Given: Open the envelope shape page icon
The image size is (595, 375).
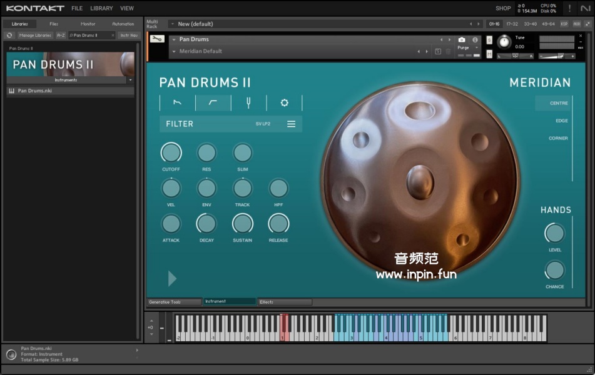Looking at the screenshot, I should (177, 102).
